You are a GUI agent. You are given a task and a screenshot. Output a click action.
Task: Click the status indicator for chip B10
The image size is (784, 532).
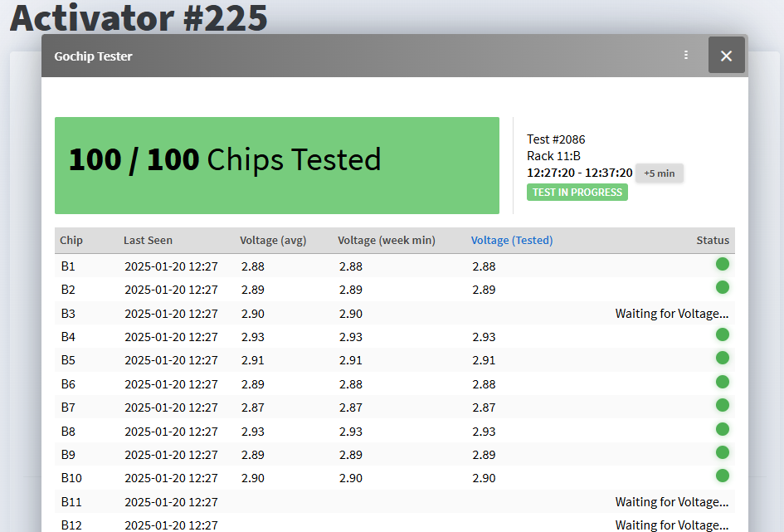click(x=722, y=476)
